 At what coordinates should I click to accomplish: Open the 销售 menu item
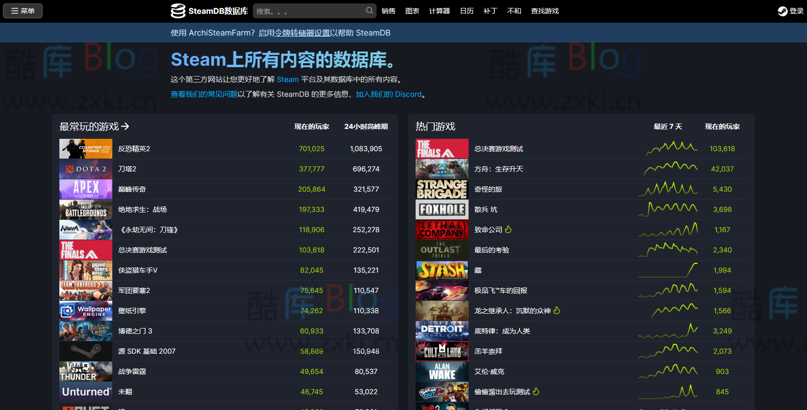pos(388,11)
